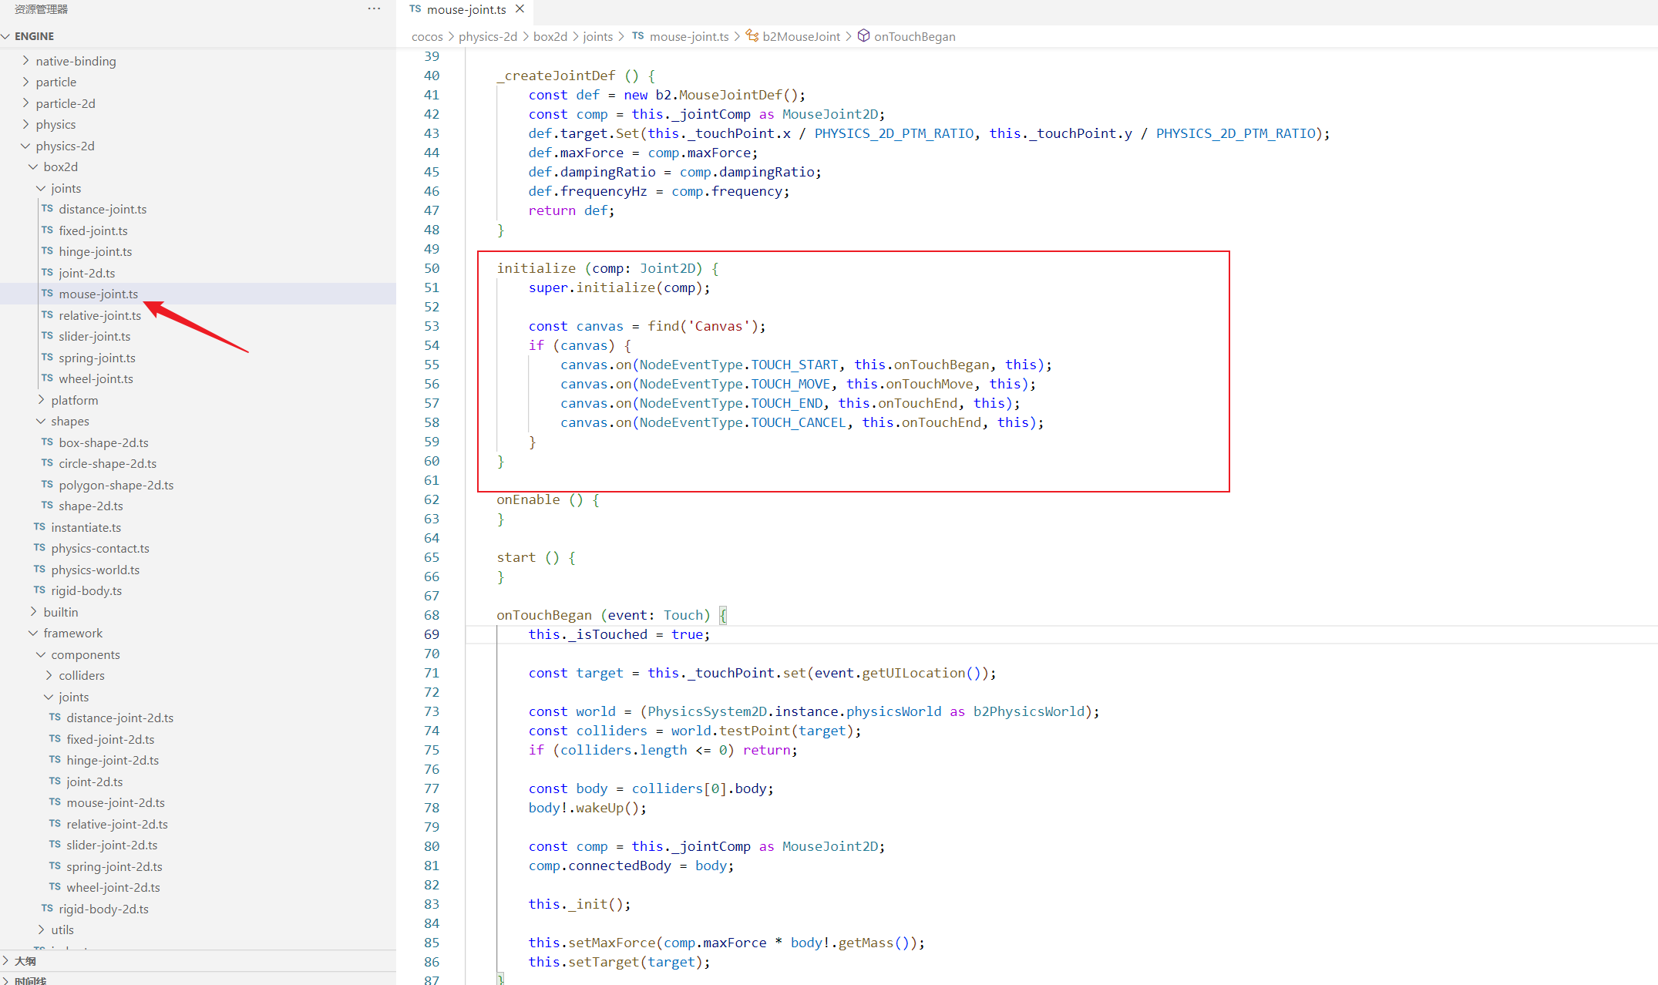The height and width of the screenshot is (985, 1658).
Task: Open the explorer panel more actions ellipsis
Action: (x=374, y=9)
